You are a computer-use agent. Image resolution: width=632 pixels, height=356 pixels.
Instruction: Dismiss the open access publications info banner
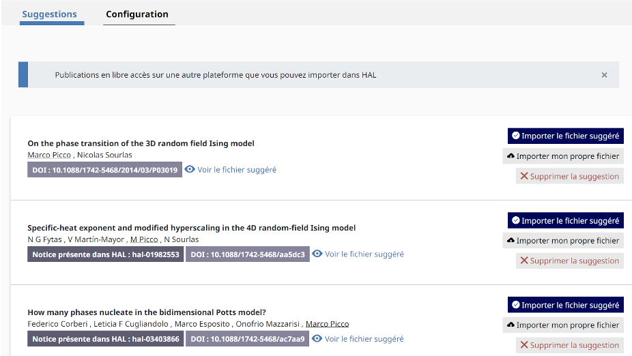[x=604, y=75]
